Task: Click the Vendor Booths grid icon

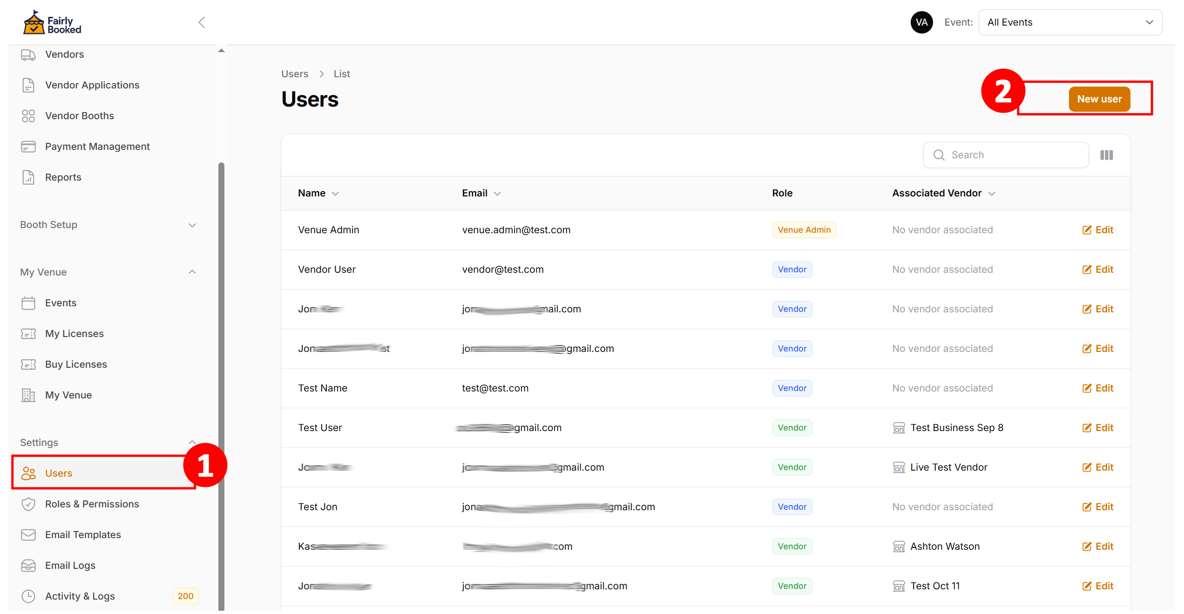Action: 28,116
